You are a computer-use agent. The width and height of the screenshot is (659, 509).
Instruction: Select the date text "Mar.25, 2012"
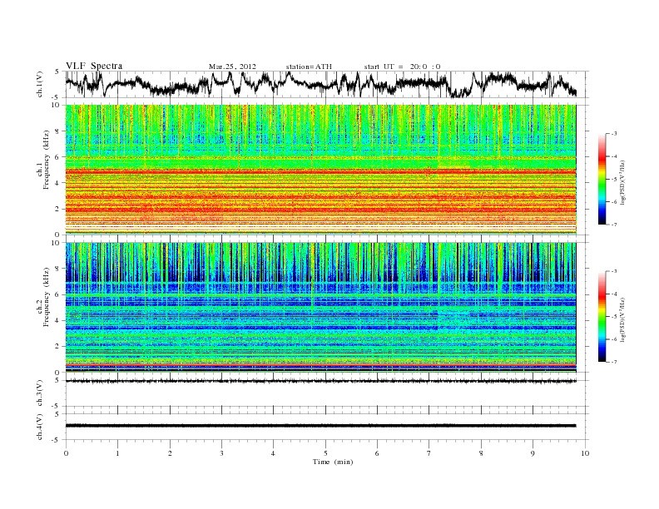[232, 67]
